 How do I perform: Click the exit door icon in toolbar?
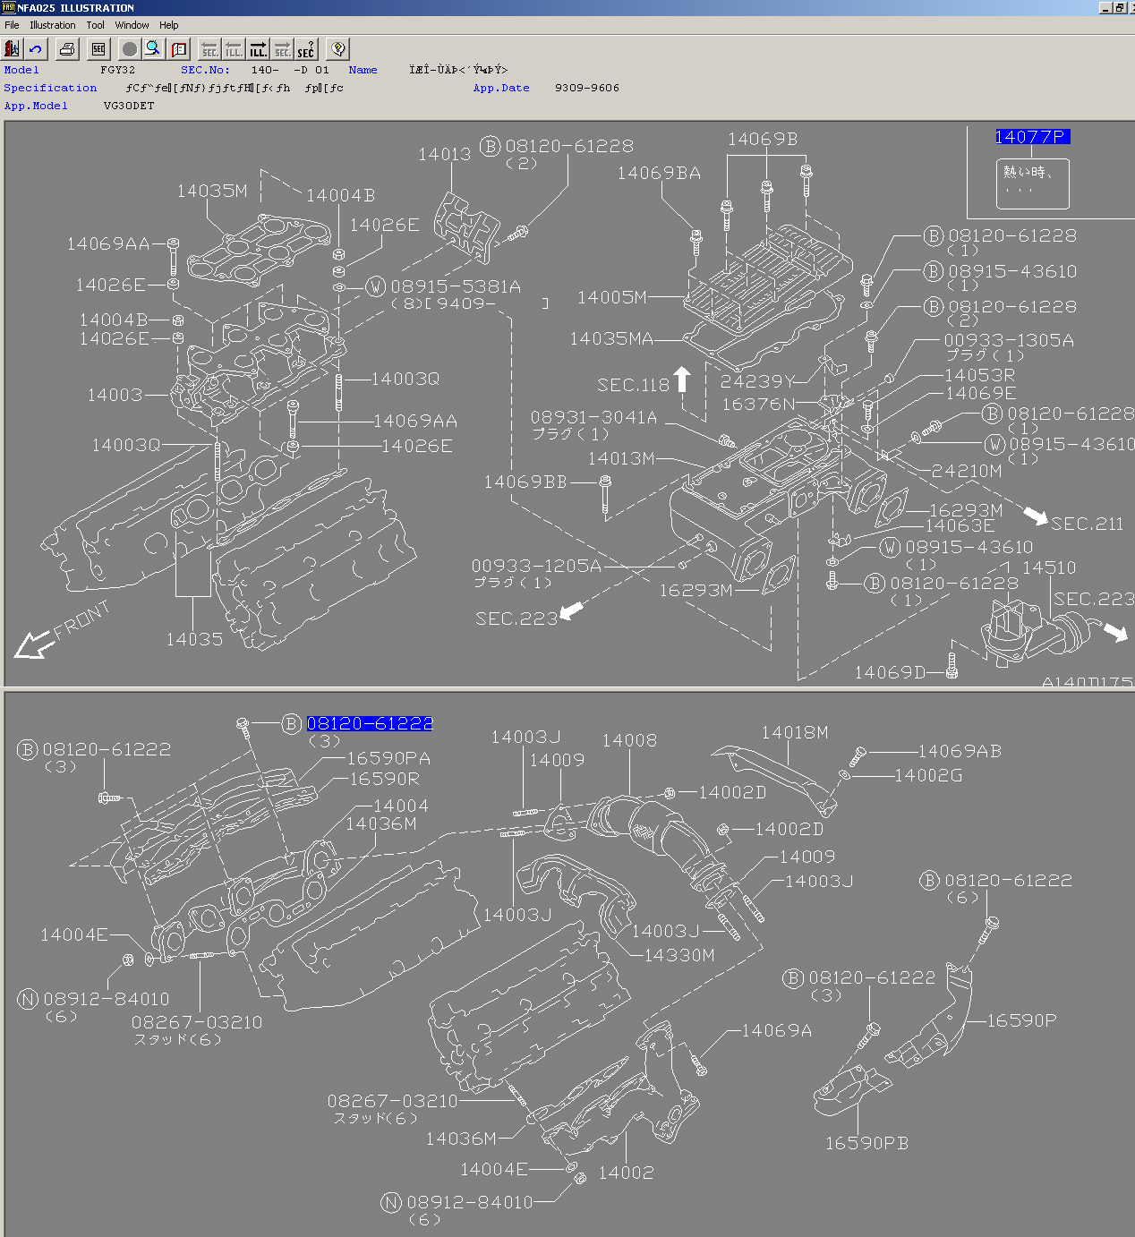click(x=13, y=49)
